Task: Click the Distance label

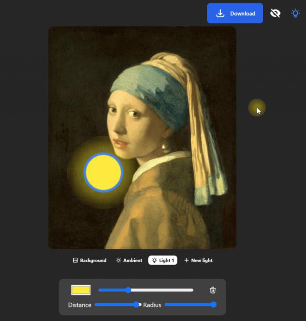Action: [80, 305]
